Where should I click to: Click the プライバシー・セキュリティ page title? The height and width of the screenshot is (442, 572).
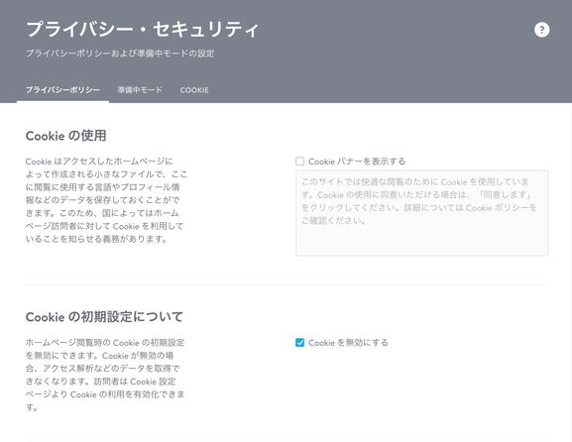(143, 29)
